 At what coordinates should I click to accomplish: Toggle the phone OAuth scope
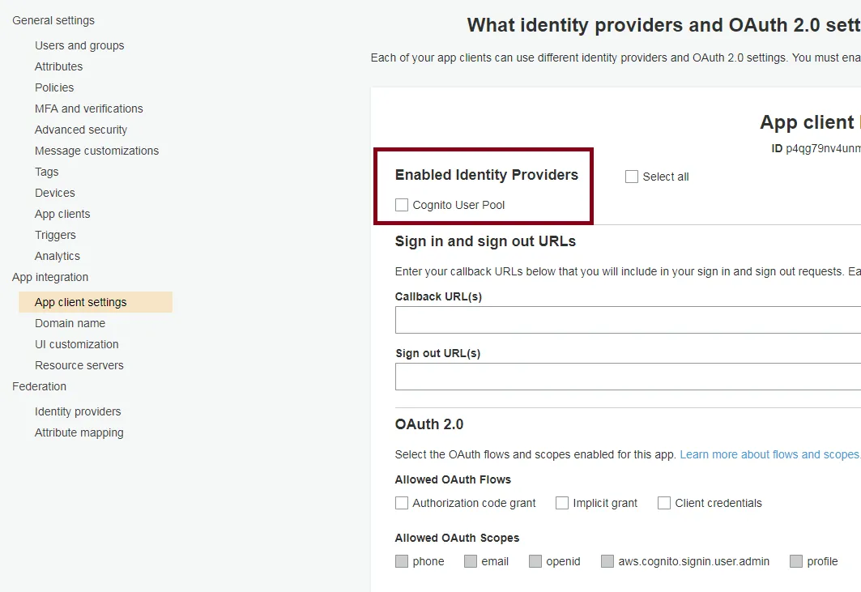402,561
